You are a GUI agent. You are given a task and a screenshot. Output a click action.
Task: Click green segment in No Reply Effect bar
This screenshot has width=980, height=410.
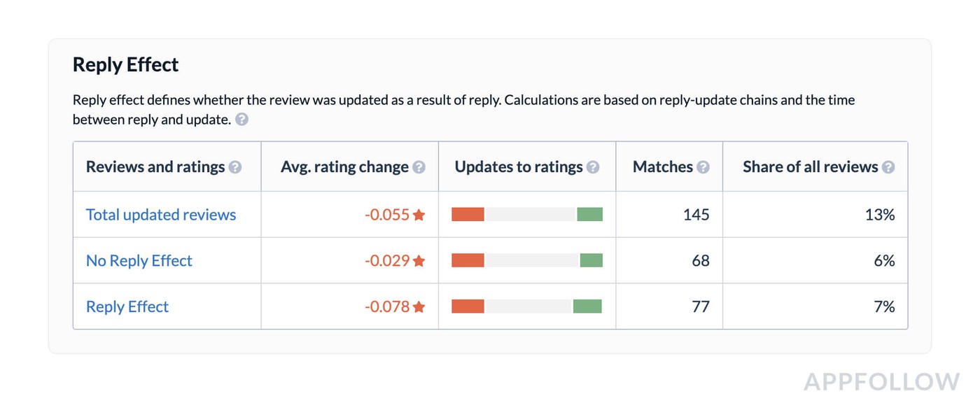[591, 261]
